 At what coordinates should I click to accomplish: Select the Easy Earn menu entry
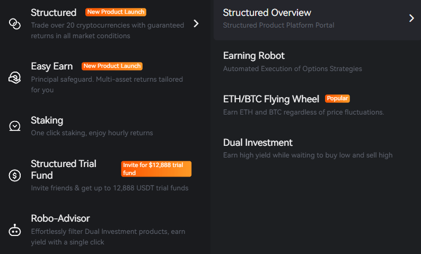[x=52, y=66]
